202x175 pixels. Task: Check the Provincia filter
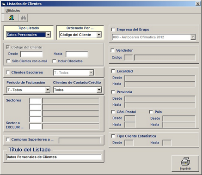[x=113, y=92]
